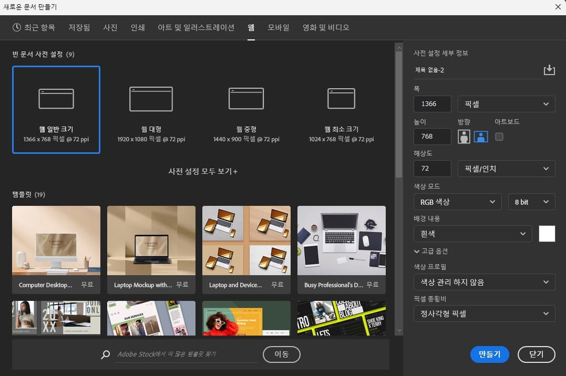Click the white background color swatch

(x=547, y=233)
